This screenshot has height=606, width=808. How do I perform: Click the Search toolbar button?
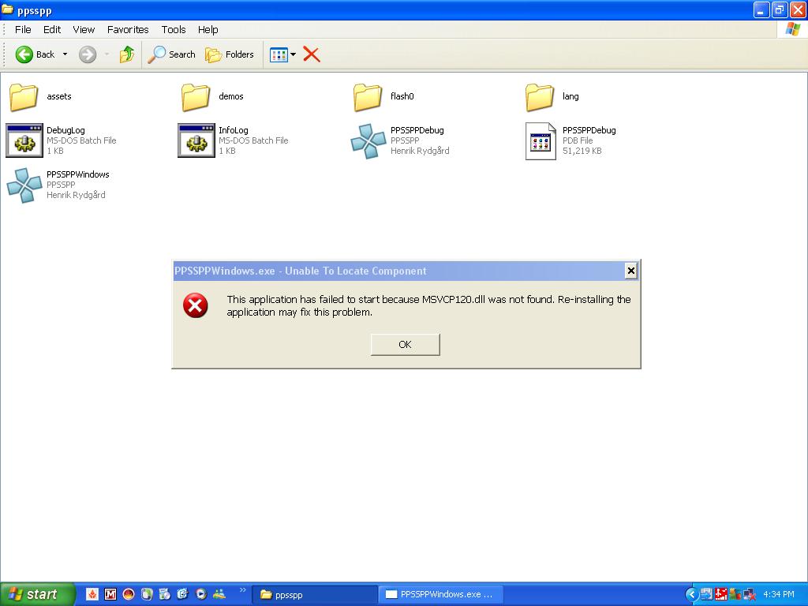click(x=172, y=54)
